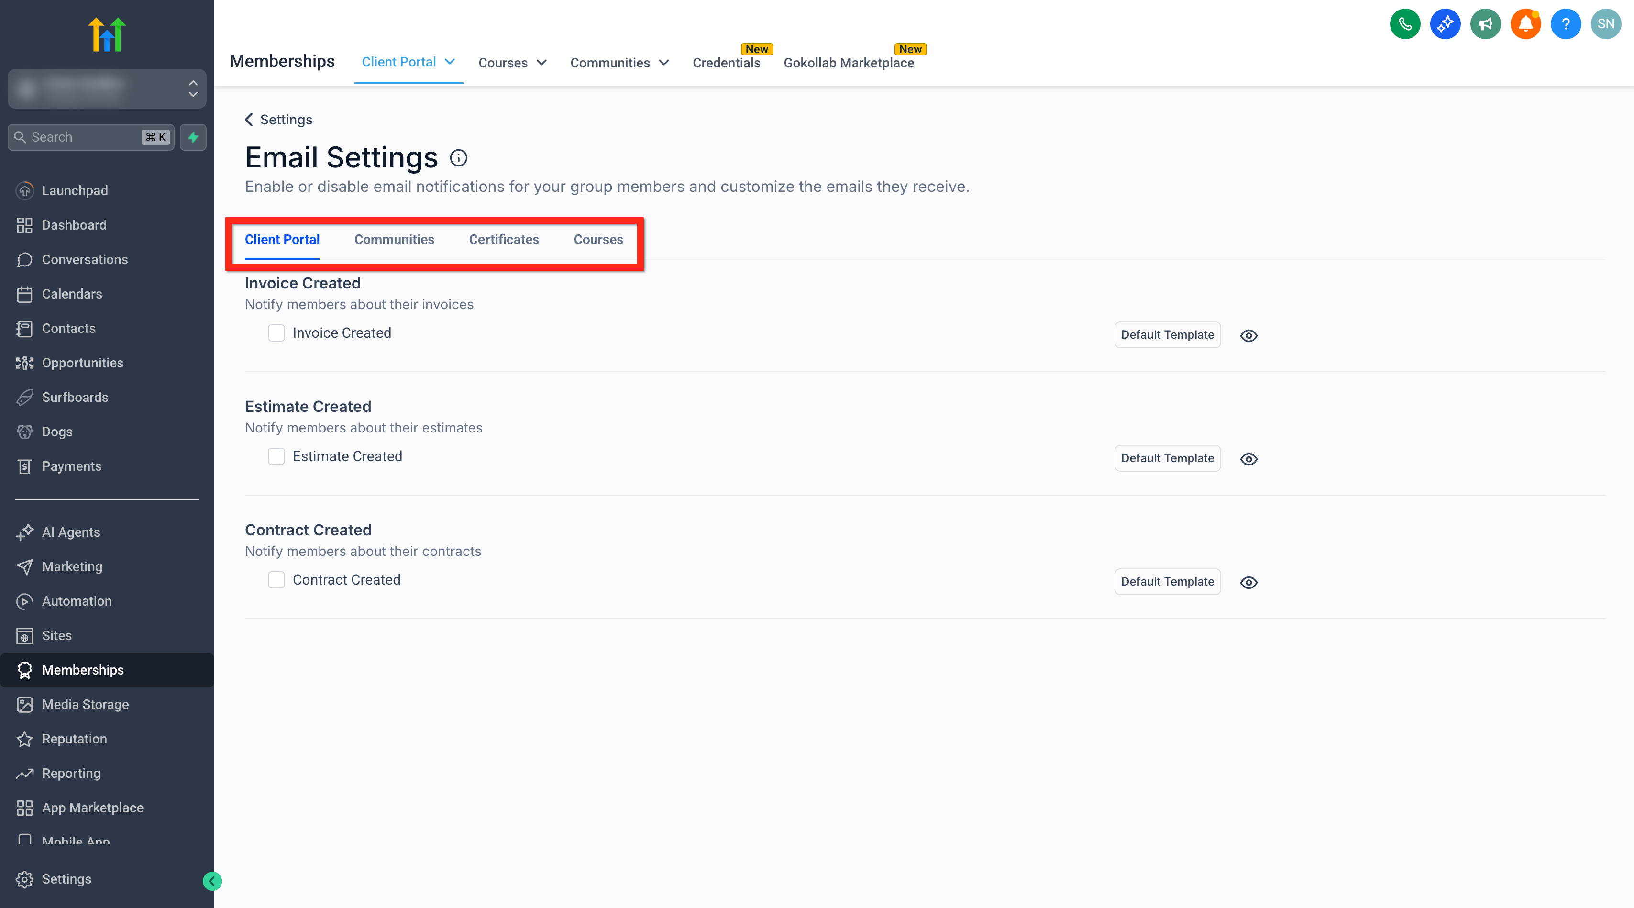Screen dimensions: 1634x908
Task: Enable the Estimate Created checkbox
Action: pyautogui.click(x=276, y=456)
